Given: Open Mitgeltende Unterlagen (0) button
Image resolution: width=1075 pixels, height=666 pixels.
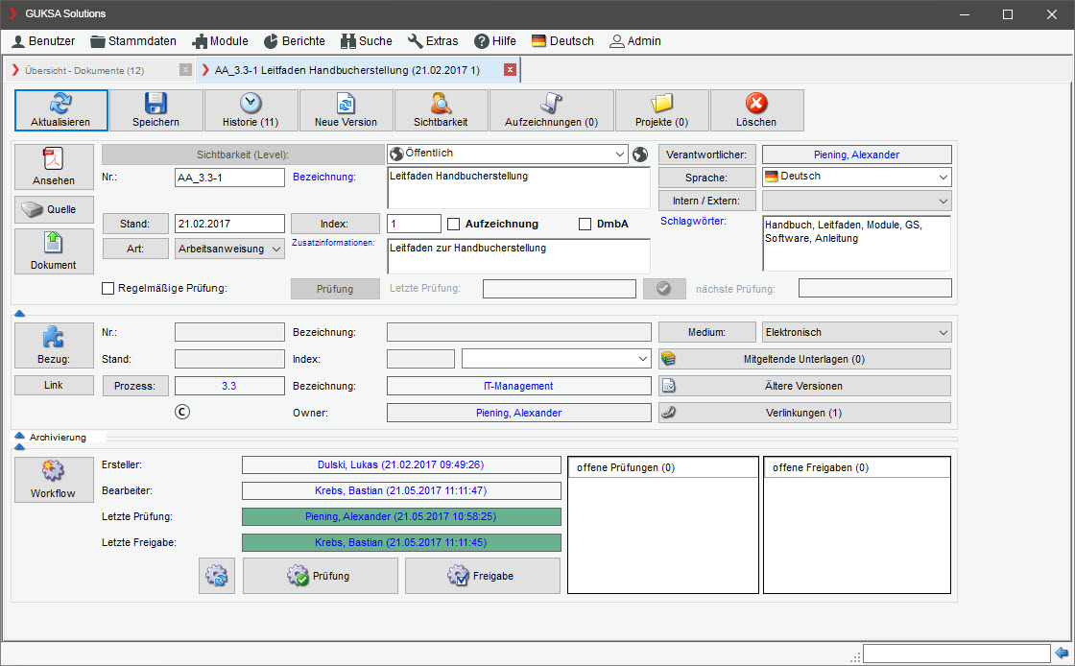Looking at the screenshot, I should [804, 359].
